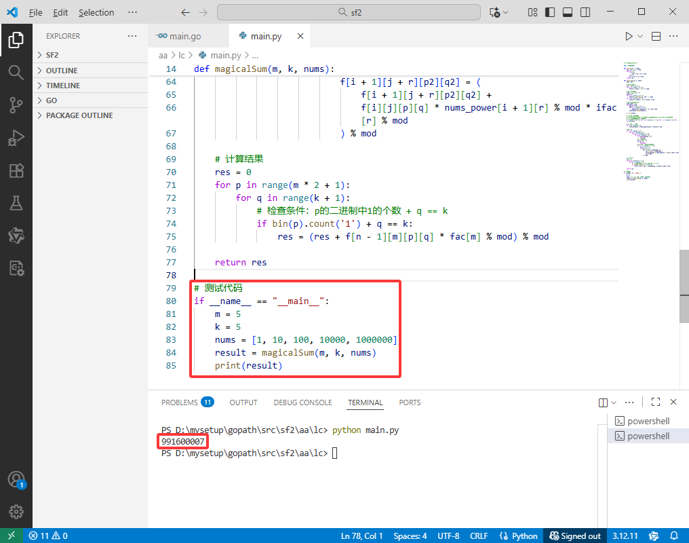Image resolution: width=689 pixels, height=543 pixels.
Task: Toggle the secondary side bar
Action: [x=585, y=12]
